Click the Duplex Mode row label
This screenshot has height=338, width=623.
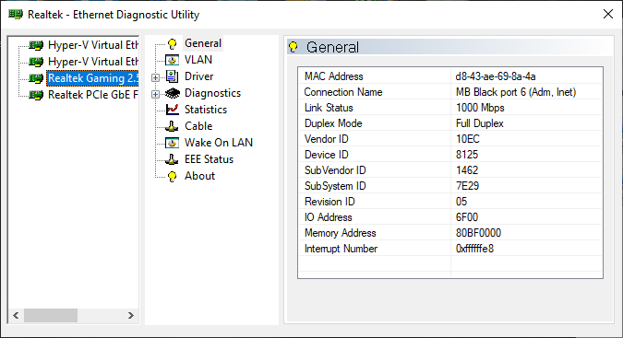[x=333, y=123]
